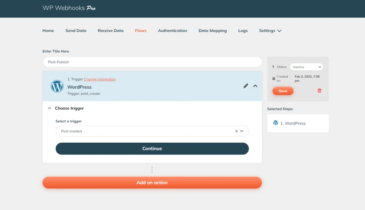Image resolution: width=365 pixels, height=210 pixels.
Task: Click the Add an action button
Action: [152, 183]
